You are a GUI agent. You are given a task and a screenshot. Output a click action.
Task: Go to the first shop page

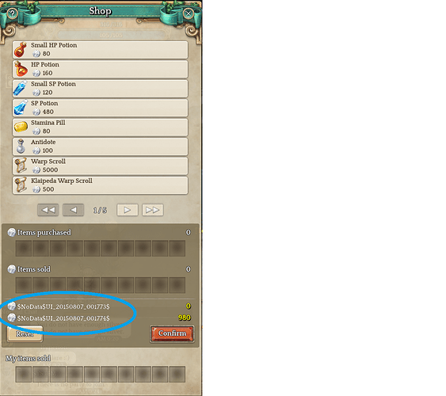(48, 210)
